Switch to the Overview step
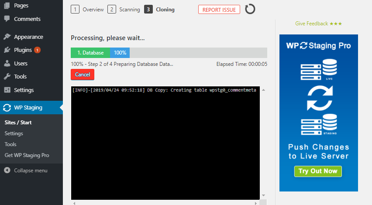Image resolution: width=372 pixels, height=205 pixels. click(x=93, y=10)
